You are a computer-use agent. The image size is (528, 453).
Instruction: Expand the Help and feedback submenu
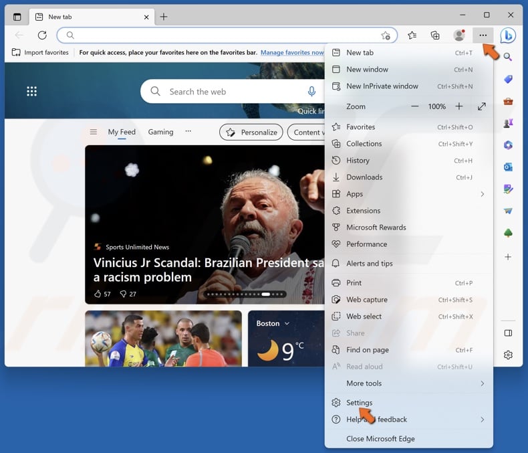[x=409, y=420]
